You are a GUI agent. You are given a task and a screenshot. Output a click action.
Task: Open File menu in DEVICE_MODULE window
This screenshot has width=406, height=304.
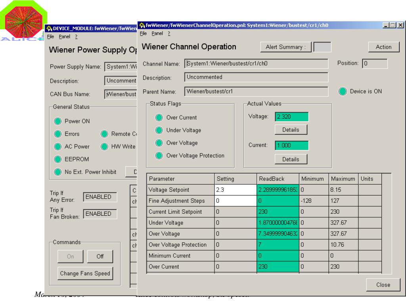click(x=50, y=37)
